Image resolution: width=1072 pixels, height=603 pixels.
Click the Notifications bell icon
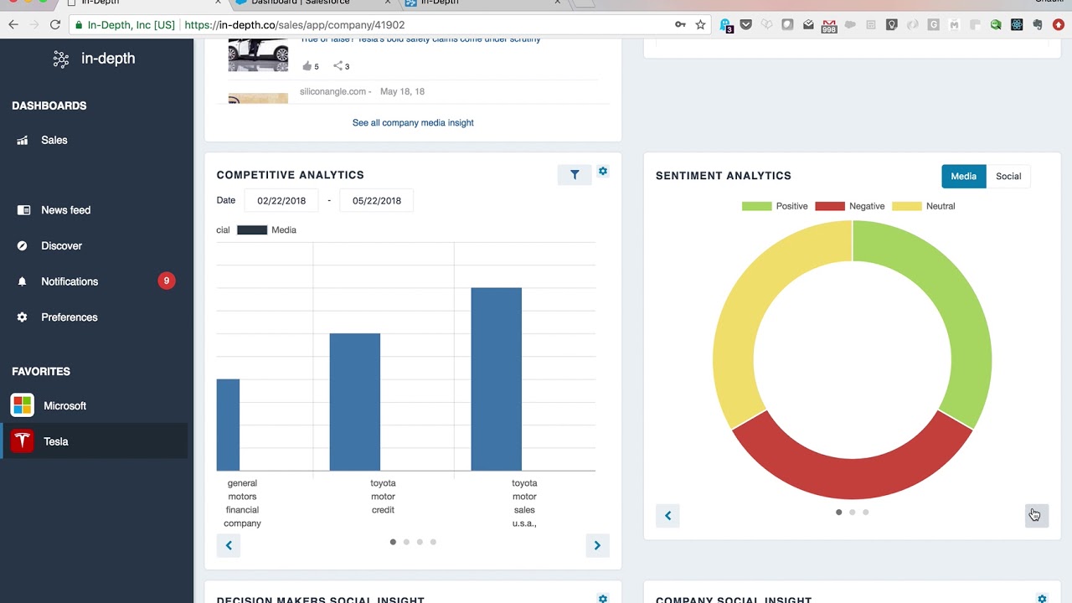(23, 281)
